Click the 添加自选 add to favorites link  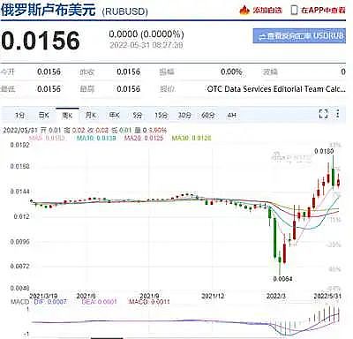coord(267,11)
